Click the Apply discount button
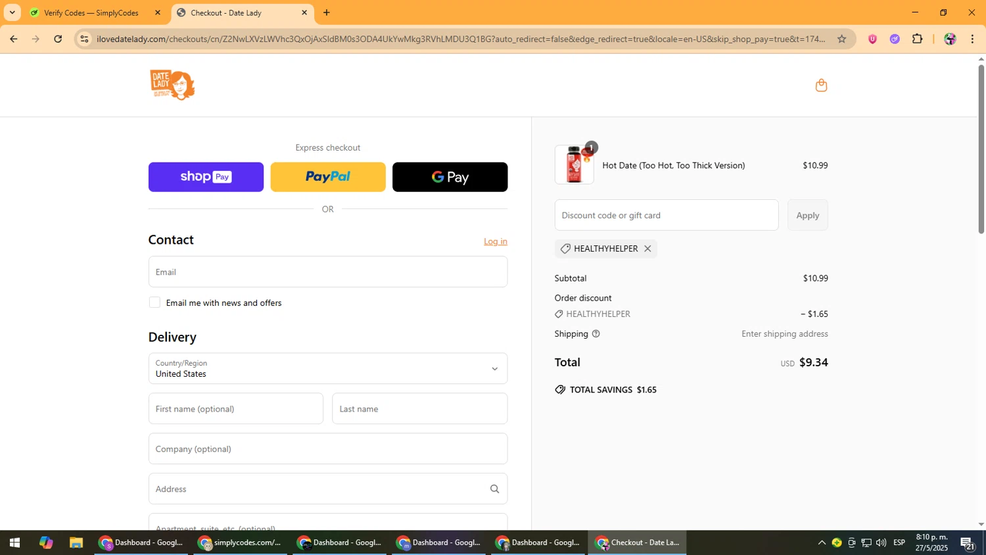986x555 pixels. tap(808, 215)
